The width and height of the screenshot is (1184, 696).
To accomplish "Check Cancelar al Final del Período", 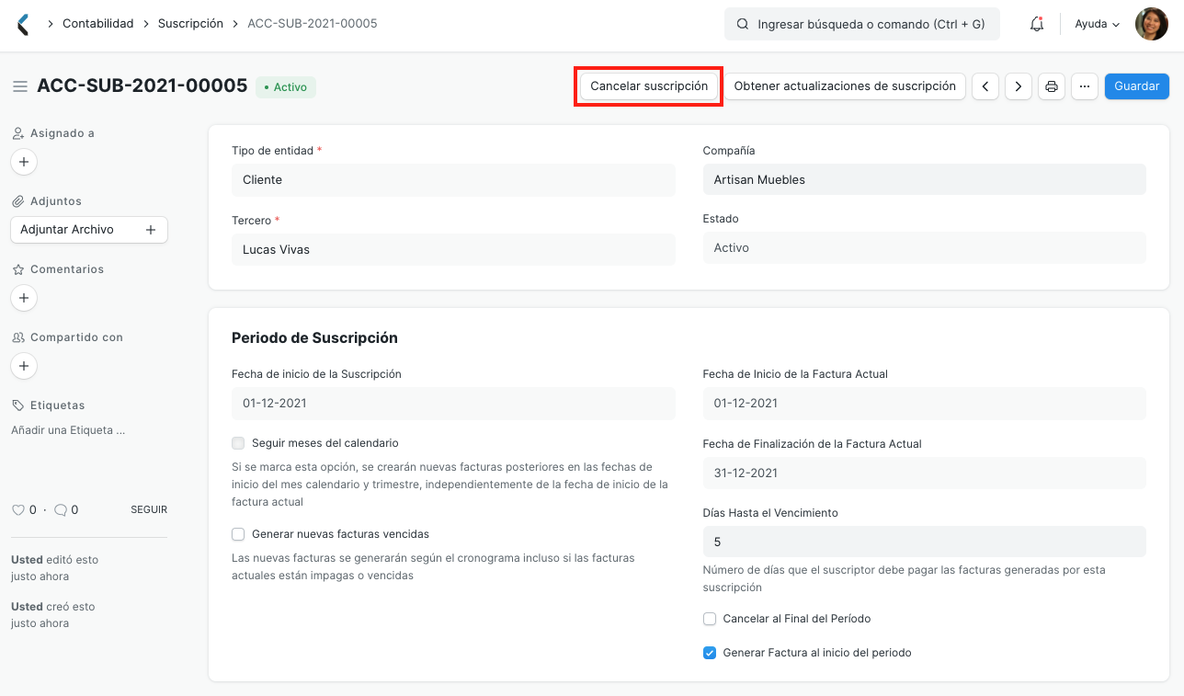I will [x=709, y=619].
